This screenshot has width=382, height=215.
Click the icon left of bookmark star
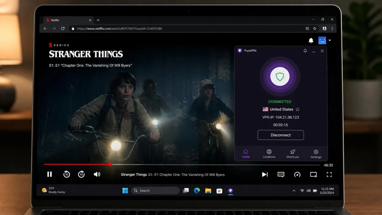[307, 28]
